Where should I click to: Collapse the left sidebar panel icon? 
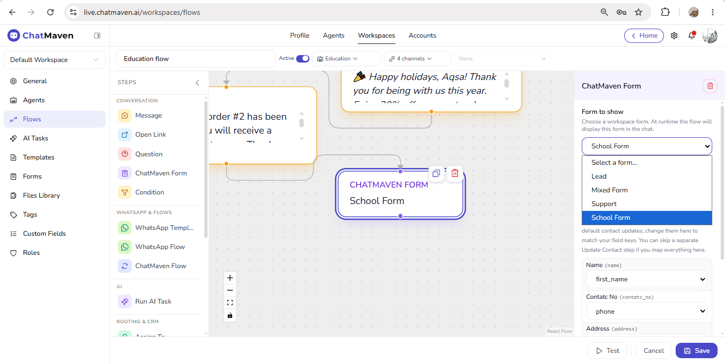click(97, 35)
